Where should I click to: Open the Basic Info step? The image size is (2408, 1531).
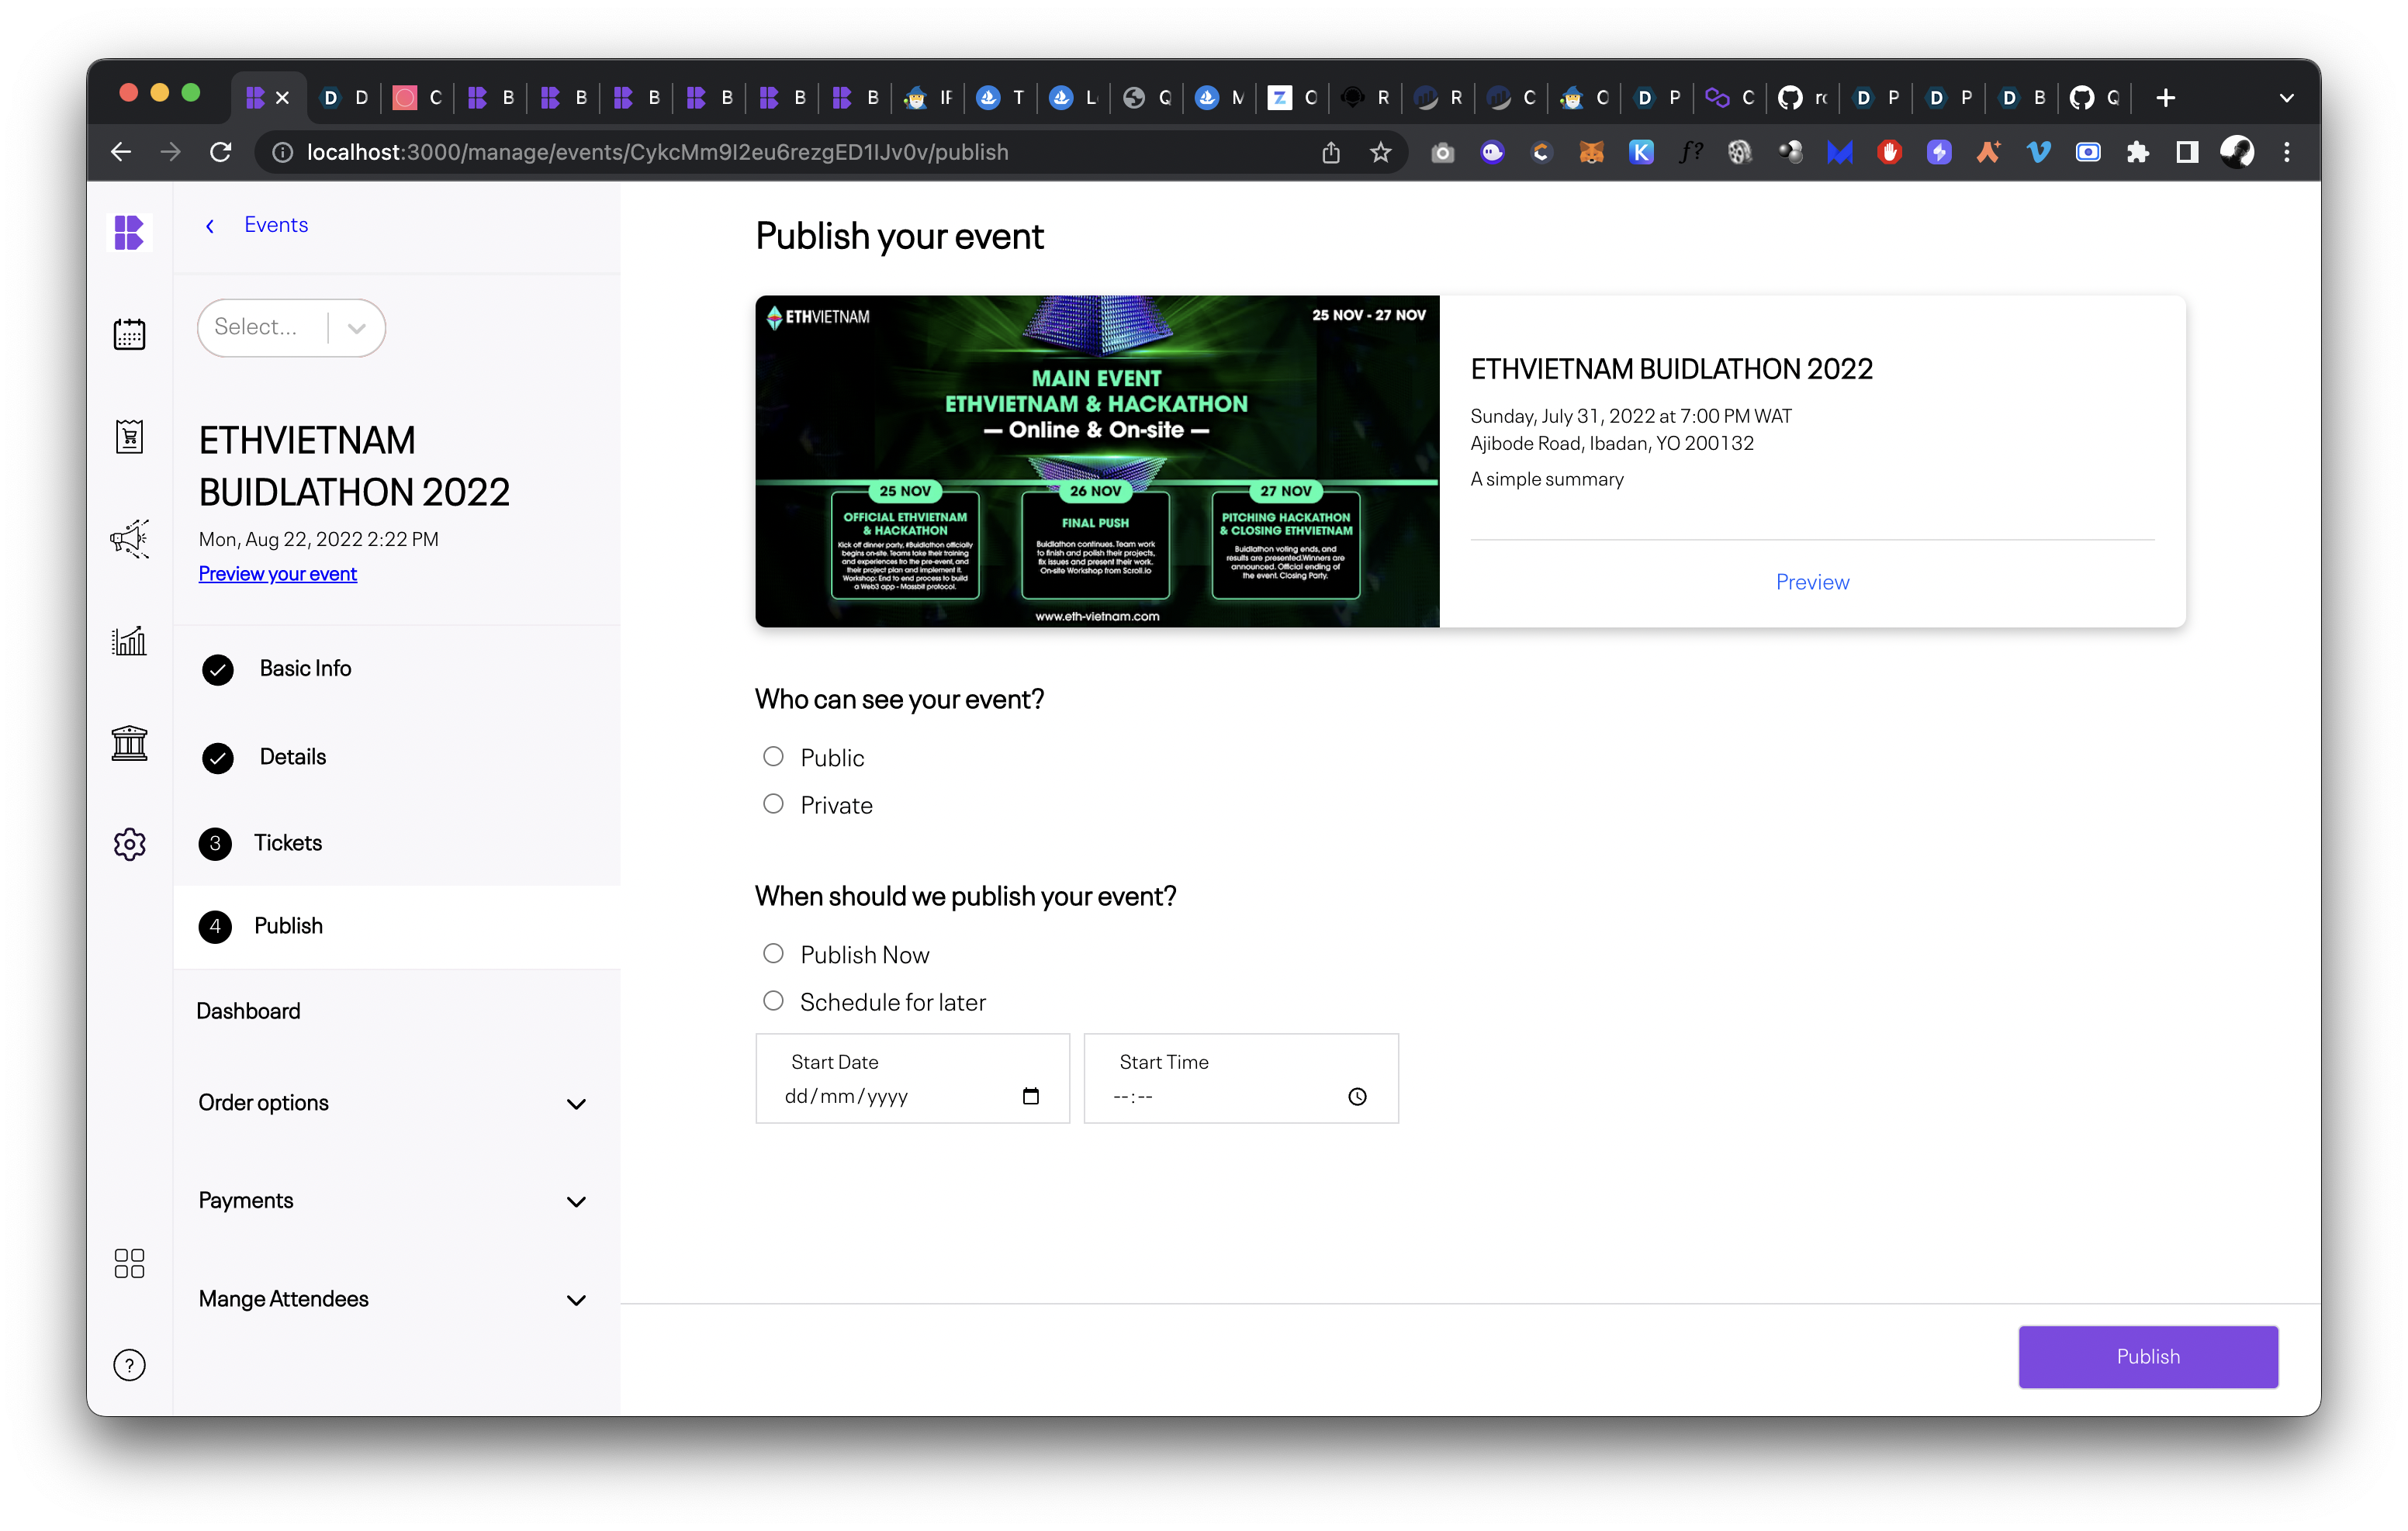[x=305, y=668]
